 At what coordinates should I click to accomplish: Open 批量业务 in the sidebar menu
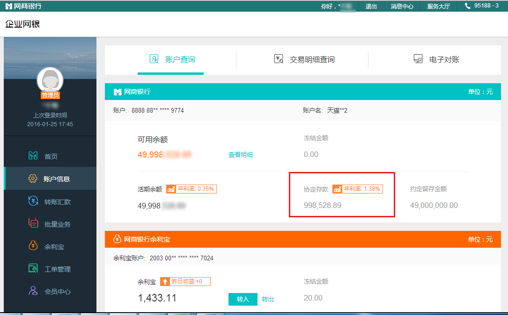pyautogui.click(x=50, y=223)
